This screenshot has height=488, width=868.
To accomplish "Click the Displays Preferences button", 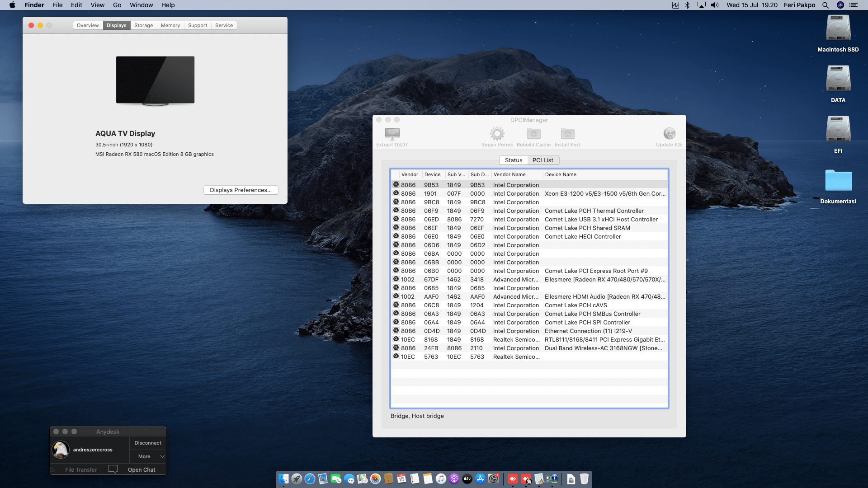I will coord(241,190).
